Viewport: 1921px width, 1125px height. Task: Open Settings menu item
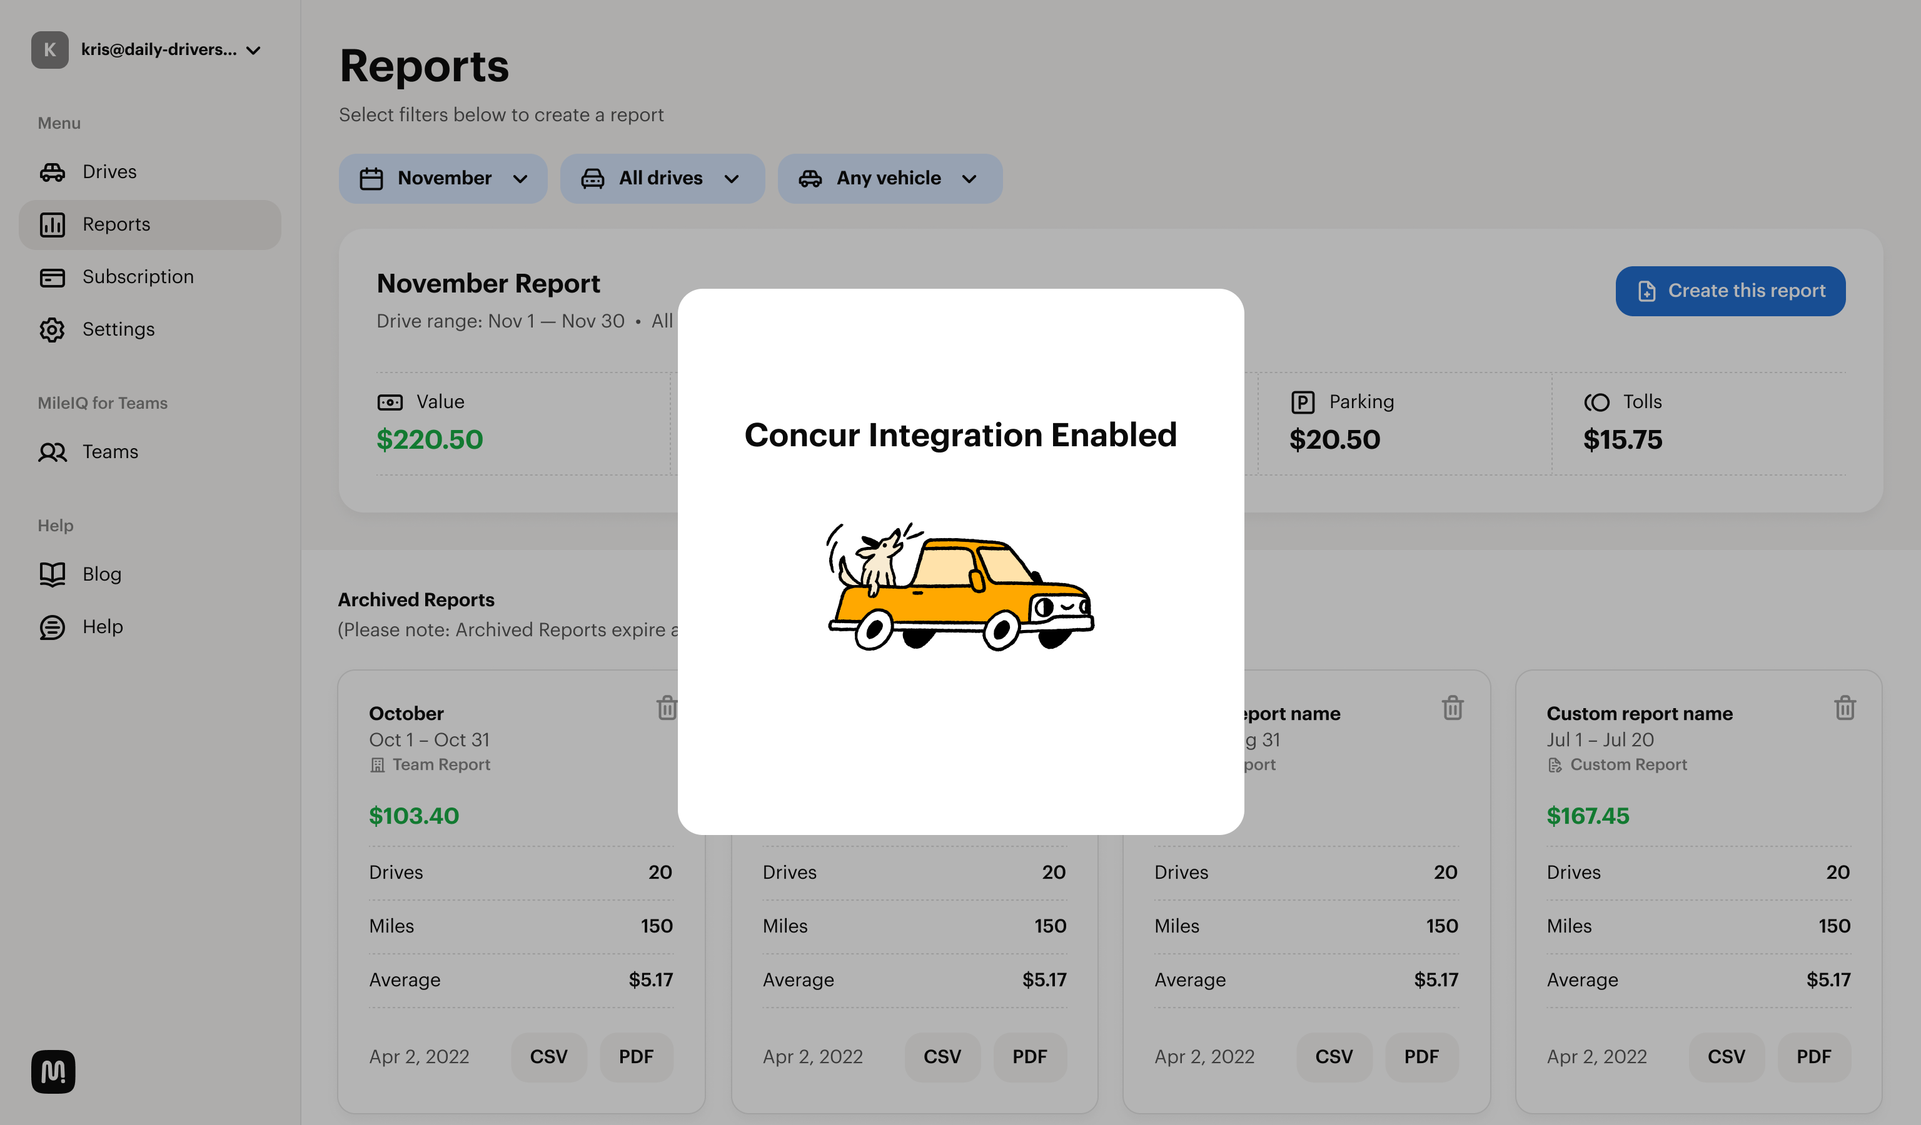(x=150, y=330)
